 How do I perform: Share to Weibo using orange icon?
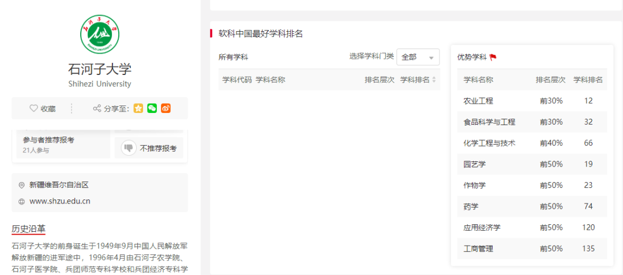166,108
